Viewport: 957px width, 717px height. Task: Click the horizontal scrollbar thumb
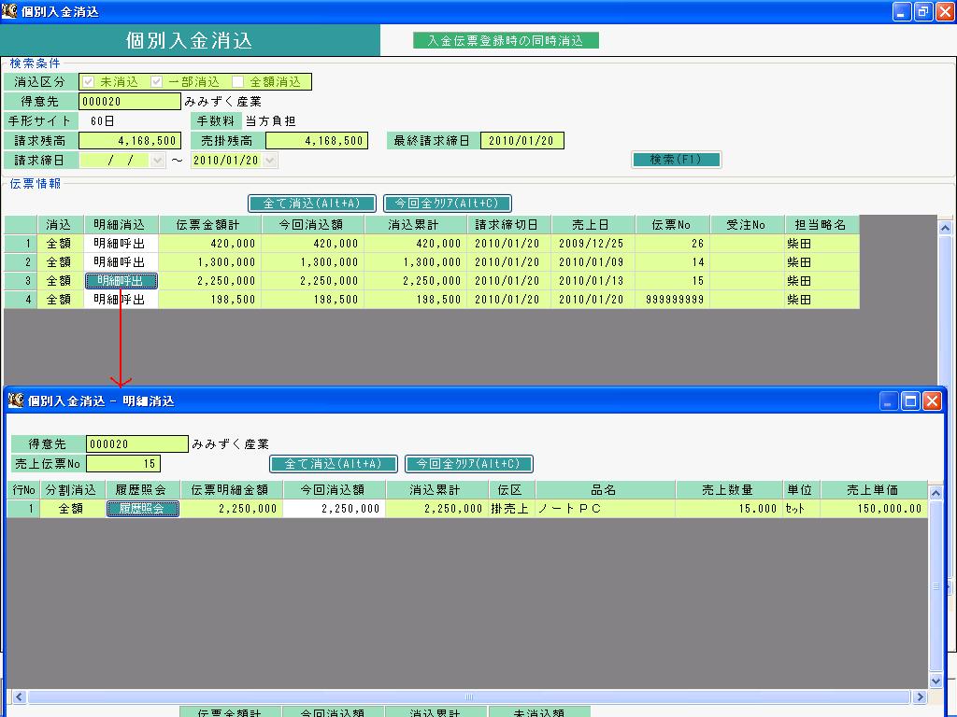click(x=469, y=696)
